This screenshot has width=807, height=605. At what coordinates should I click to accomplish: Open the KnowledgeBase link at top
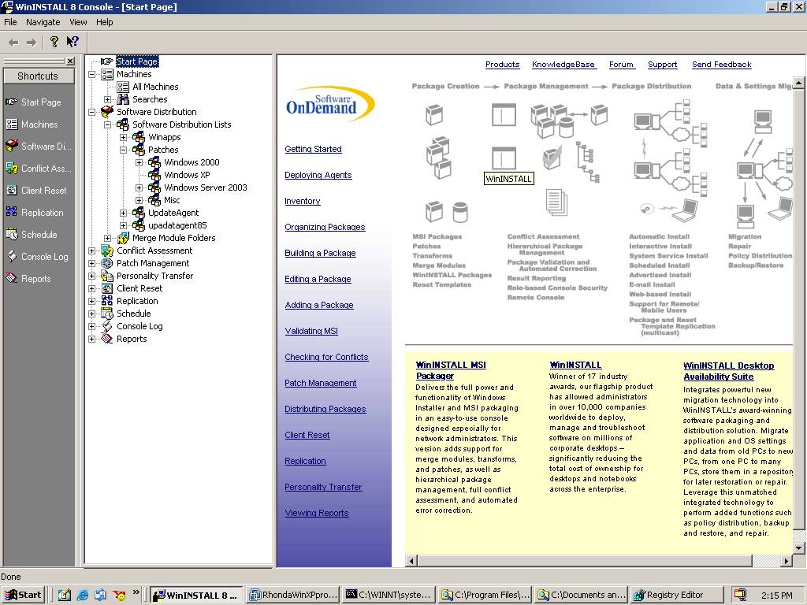pos(563,65)
